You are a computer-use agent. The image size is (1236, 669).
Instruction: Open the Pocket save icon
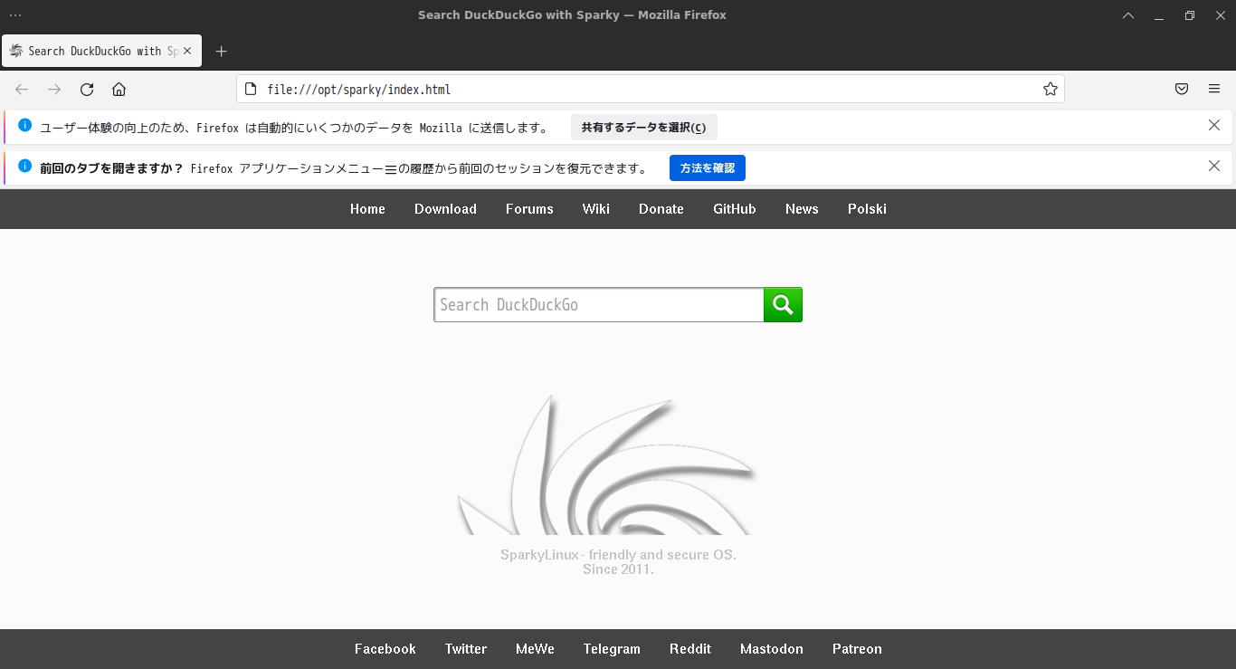coord(1182,89)
